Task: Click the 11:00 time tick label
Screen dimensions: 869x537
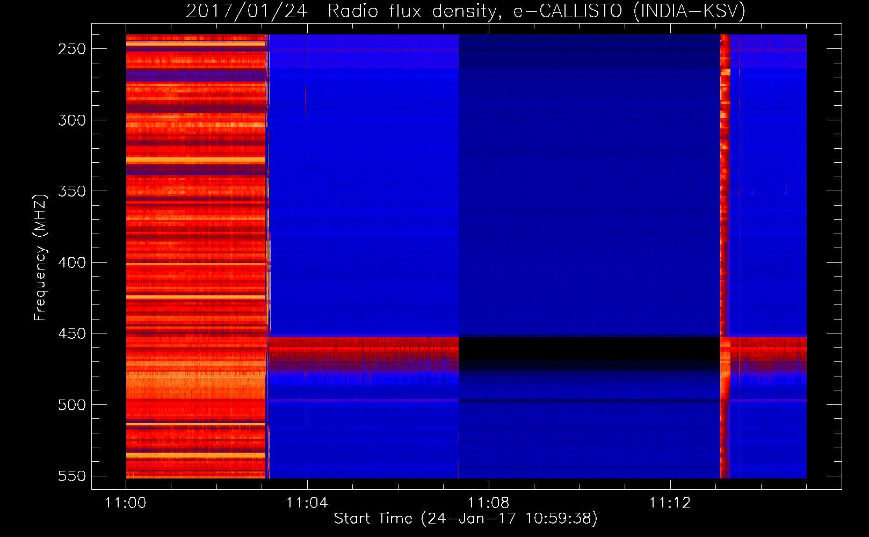Action: [x=125, y=503]
